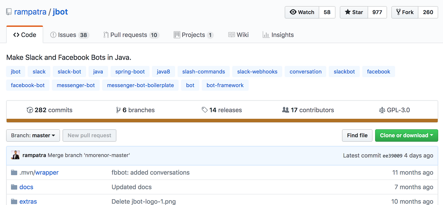Open the rampatra owner link in title
This screenshot has width=443, height=205.
[x=30, y=12]
